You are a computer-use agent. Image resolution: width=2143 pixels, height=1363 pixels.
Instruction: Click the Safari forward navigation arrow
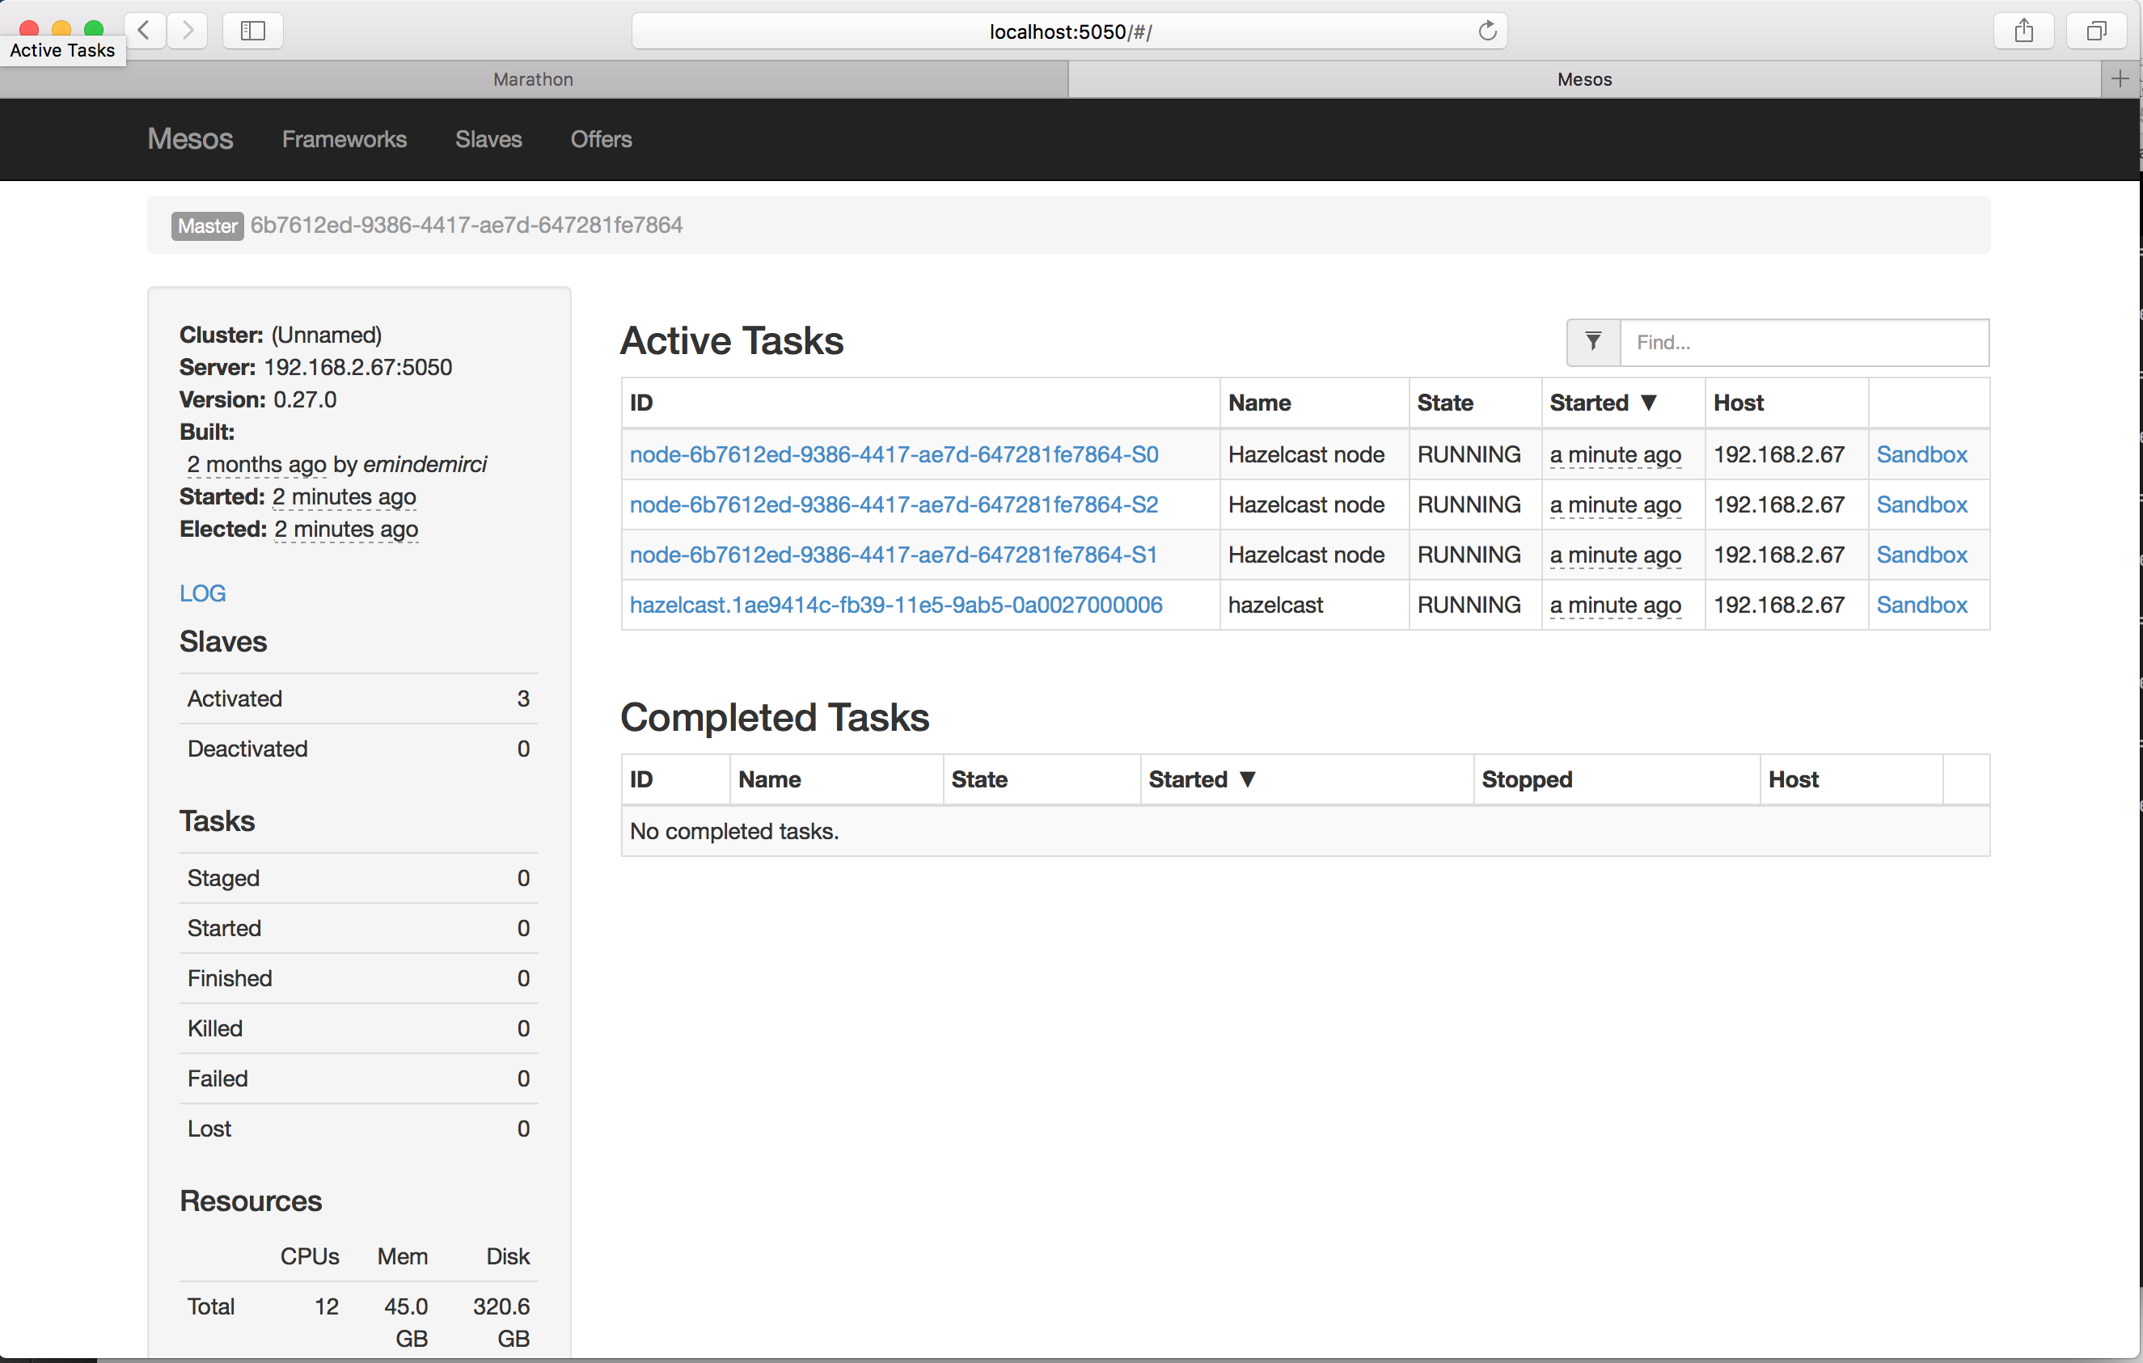(x=187, y=32)
